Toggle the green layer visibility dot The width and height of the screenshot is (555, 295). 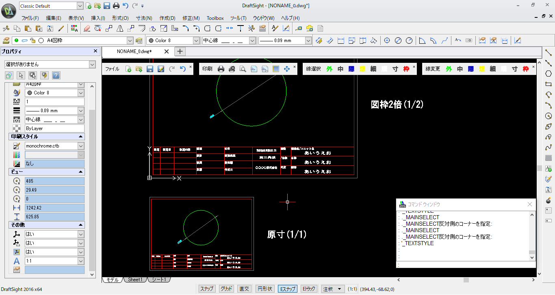17,41
